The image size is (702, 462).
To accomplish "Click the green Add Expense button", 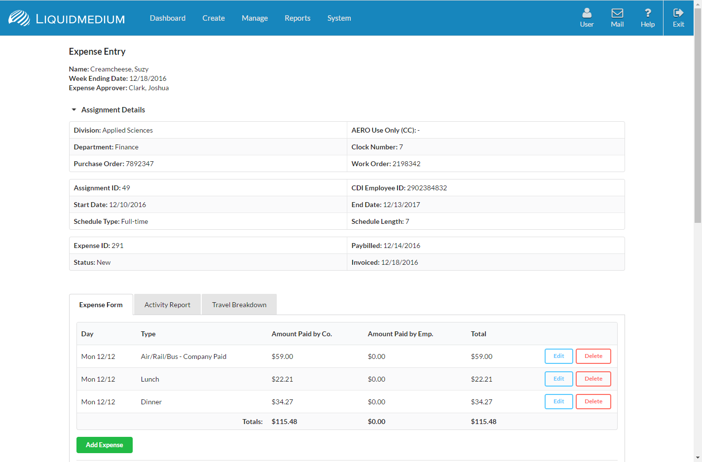I will coord(105,445).
